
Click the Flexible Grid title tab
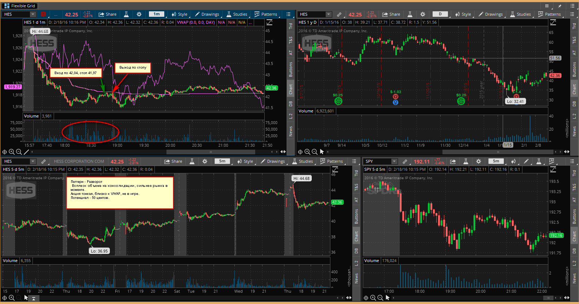[19, 6]
